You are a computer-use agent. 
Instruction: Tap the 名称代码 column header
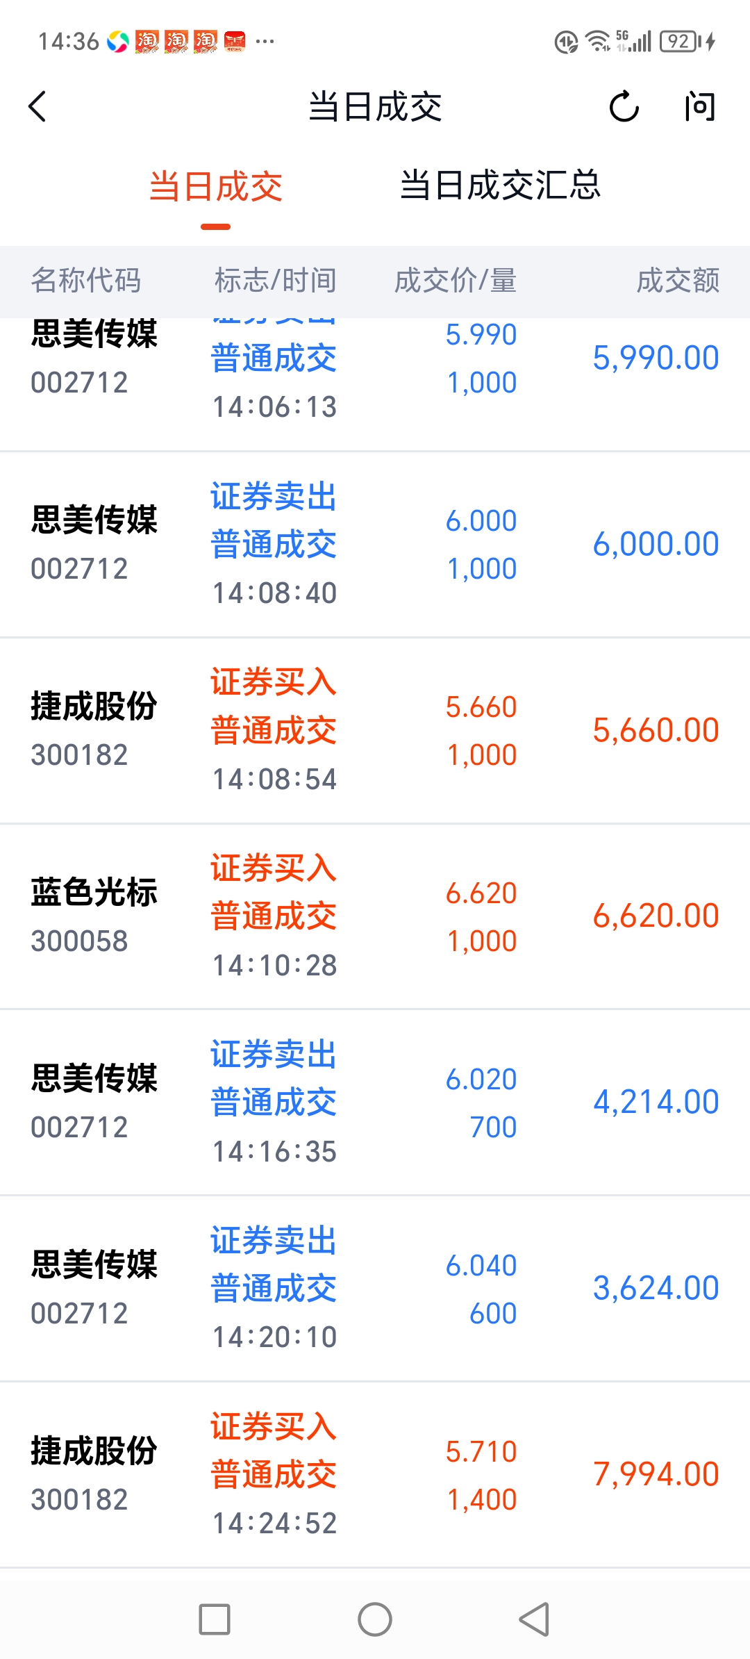86,281
